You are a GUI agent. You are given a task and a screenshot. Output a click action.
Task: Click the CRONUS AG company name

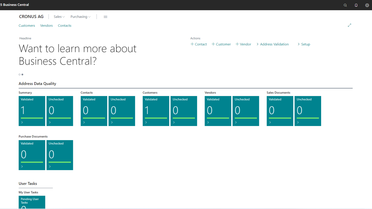(x=31, y=17)
